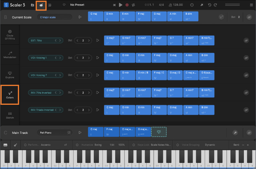The width and height of the screenshot is (256, 169).
Task: Open the Felt Piano instrument dropdown
Action: coord(55,133)
